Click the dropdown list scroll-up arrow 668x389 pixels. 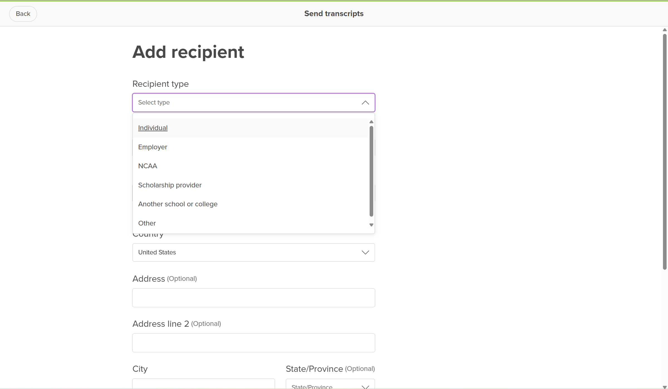point(371,122)
